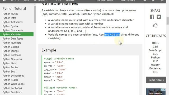Viewport: 169px width, 95px height.
Task: Open Python Get Started
Action: [x=13, y=22]
